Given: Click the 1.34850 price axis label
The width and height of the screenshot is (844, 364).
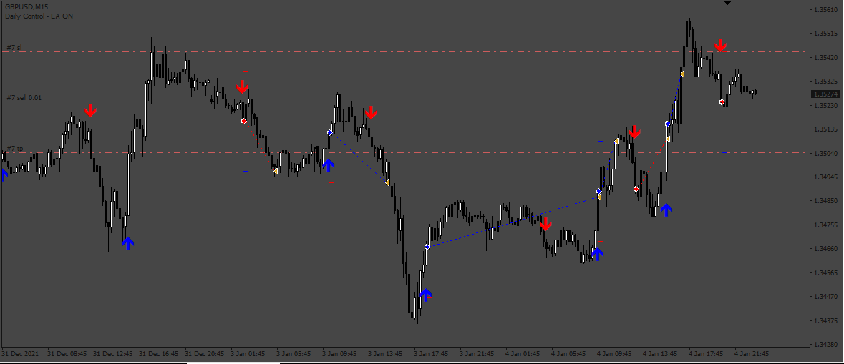Looking at the screenshot, I should tap(825, 201).
